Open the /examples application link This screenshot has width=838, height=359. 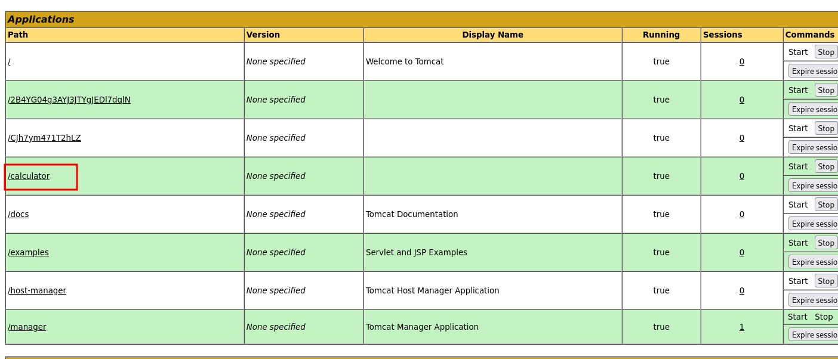[x=28, y=252]
